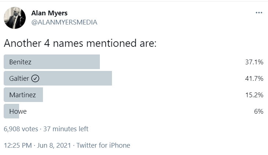Open the @ALANMYERSMEDIA handle link

[x=64, y=22]
